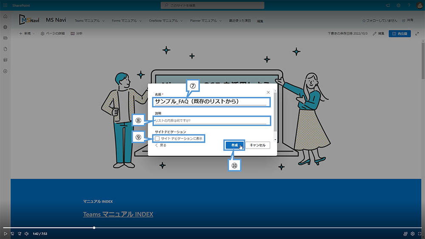Viewport: 425px width, 239px height.
Task: Click the このサイトを検索 search box
Action: (212, 6)
